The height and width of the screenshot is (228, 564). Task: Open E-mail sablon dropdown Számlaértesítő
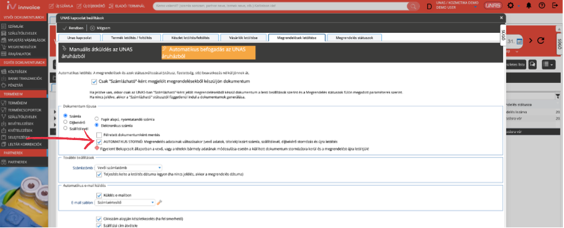coord(125,203)
